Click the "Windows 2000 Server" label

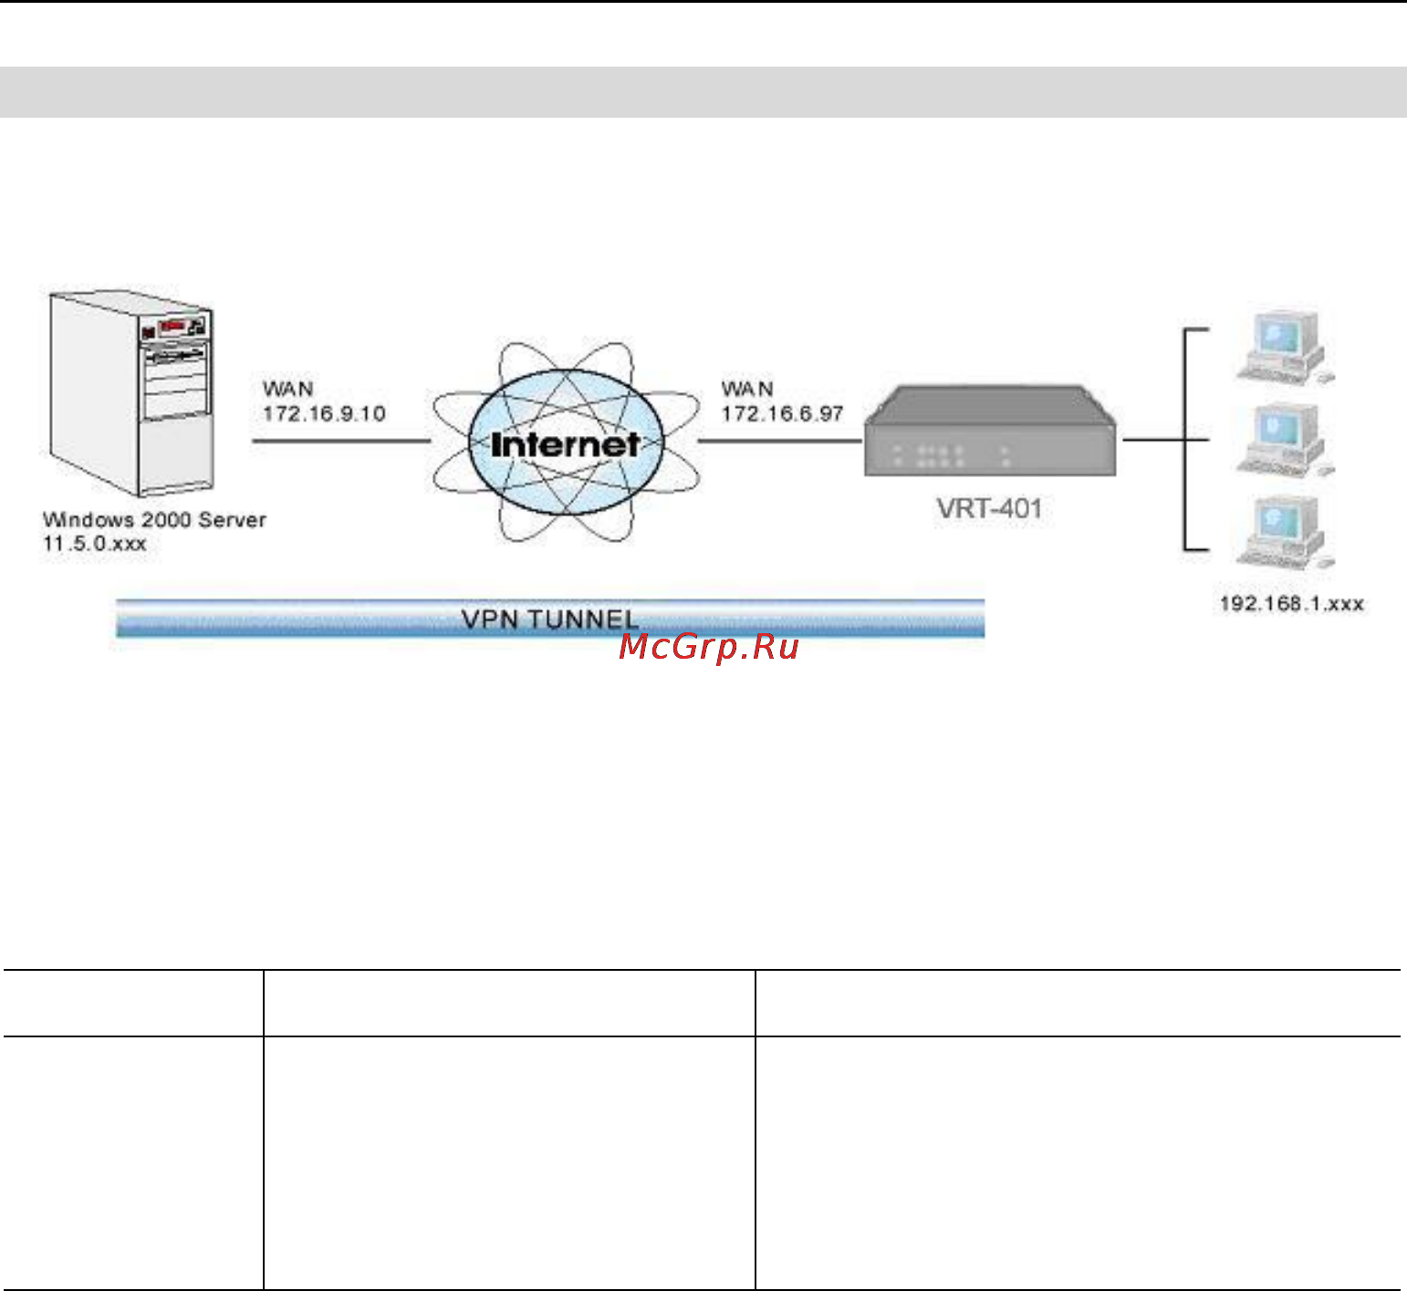click(x=154, y=520)
